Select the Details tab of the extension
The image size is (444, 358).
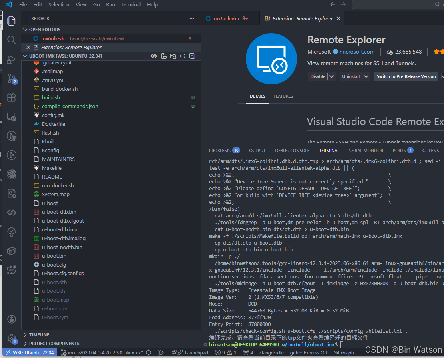pos(257,96)
